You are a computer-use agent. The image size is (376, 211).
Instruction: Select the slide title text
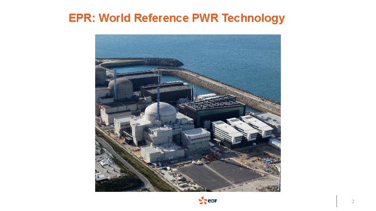coord(176,18)
